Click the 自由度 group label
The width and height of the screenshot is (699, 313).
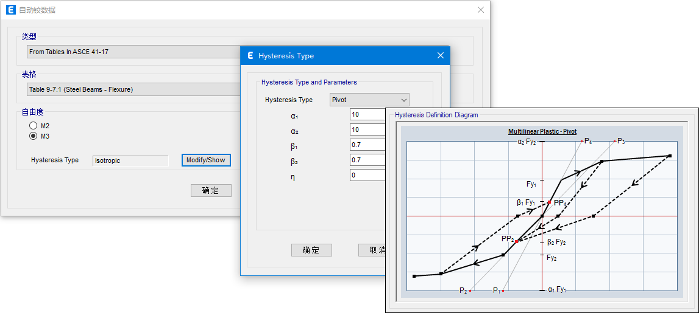[32, 112]
